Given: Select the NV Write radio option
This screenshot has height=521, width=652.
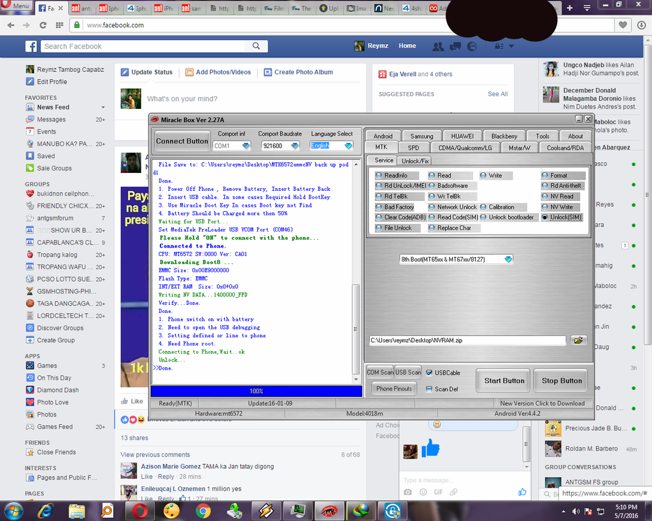Looking at the screenshot, I should 545,207.
